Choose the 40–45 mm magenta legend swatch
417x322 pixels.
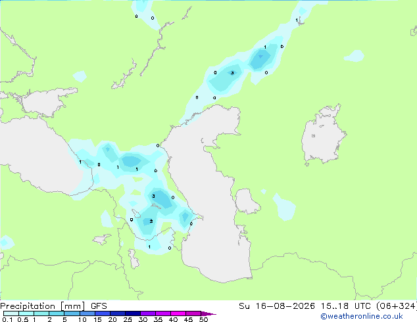coord(178,313)
